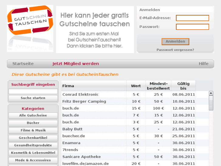The width and height of the screenshot is (221, 166).
Task: Select the Sanicare Apotheke voucher row
Action: [128, 157]
